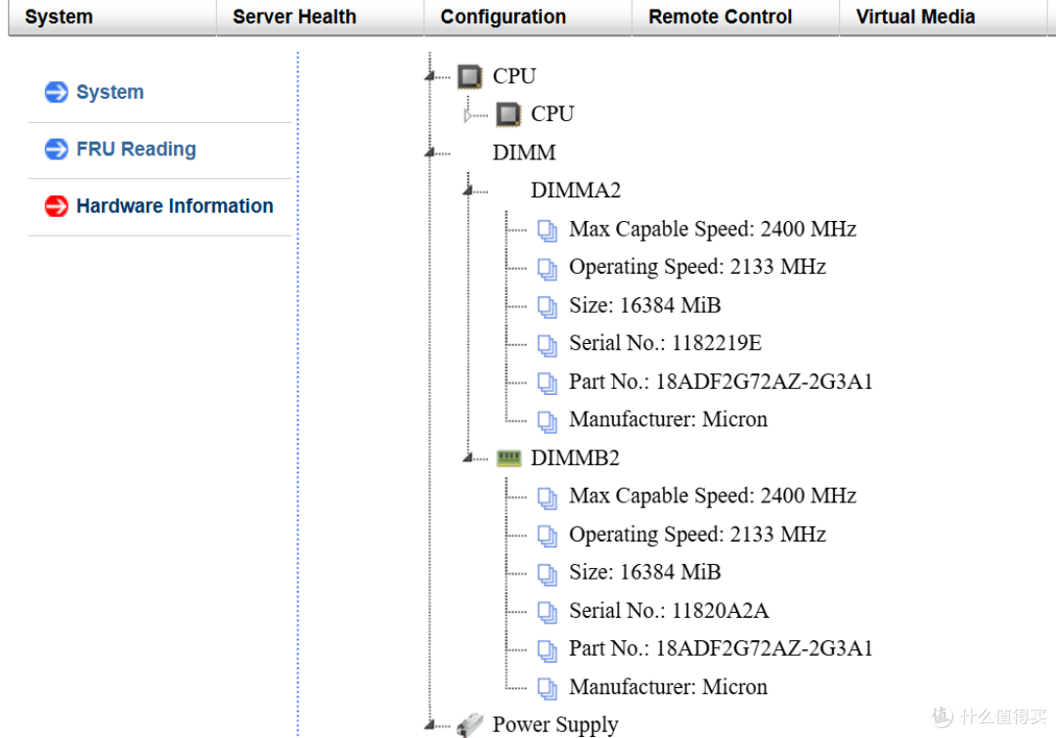The height and width of the screenshot is (738, 1056).
Task: Click the blue arrow icon beside FRU Reading
Action: (x=57, y=150)
